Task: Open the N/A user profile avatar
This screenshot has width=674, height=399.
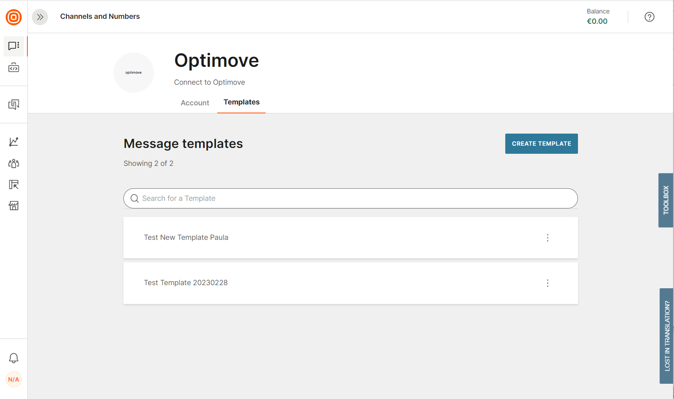Action: [13, 379]
